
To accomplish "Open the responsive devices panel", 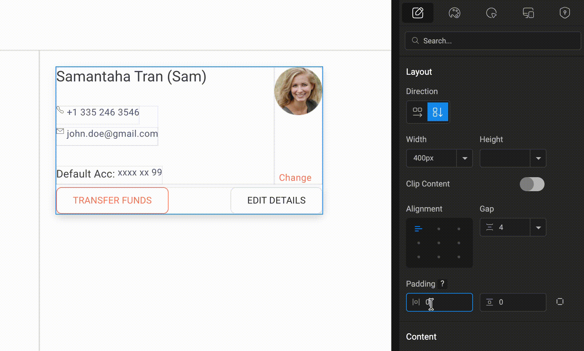I will (528, 13).
